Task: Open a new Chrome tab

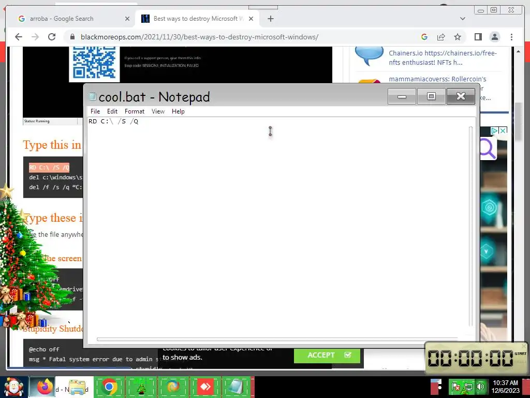Action: 270,19
